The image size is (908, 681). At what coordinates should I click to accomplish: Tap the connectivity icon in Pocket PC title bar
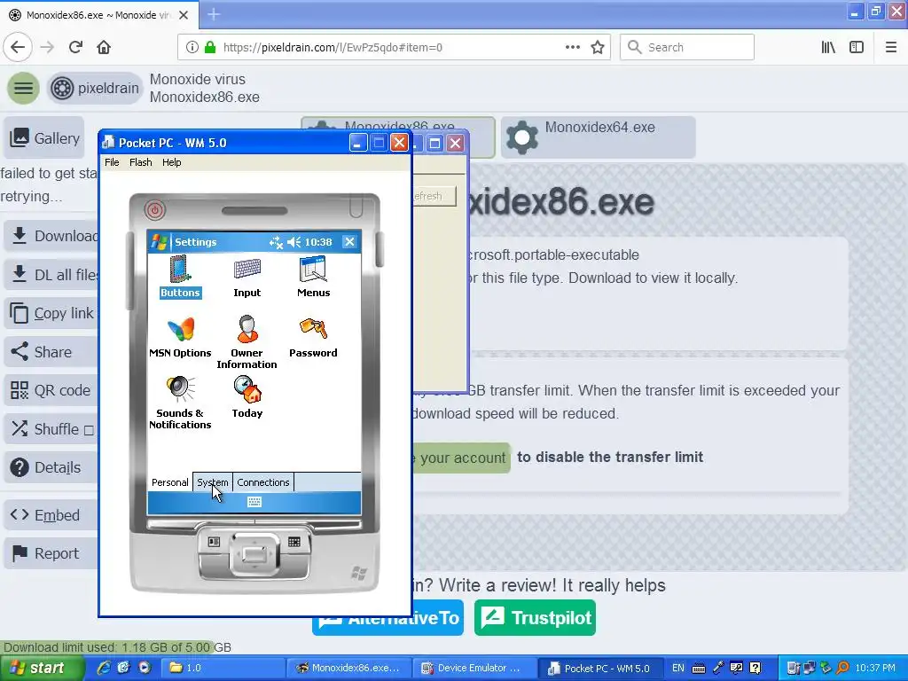[x=277, y=242]
